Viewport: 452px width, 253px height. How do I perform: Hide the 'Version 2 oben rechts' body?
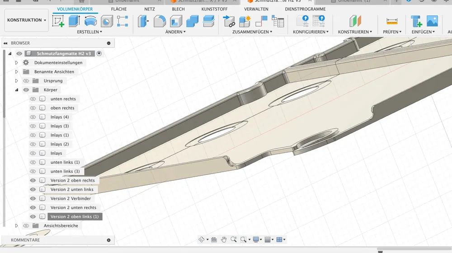point(33,180)
